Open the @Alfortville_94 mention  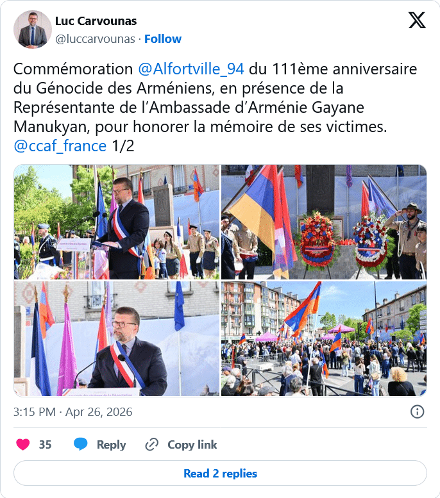coord(191,69)
